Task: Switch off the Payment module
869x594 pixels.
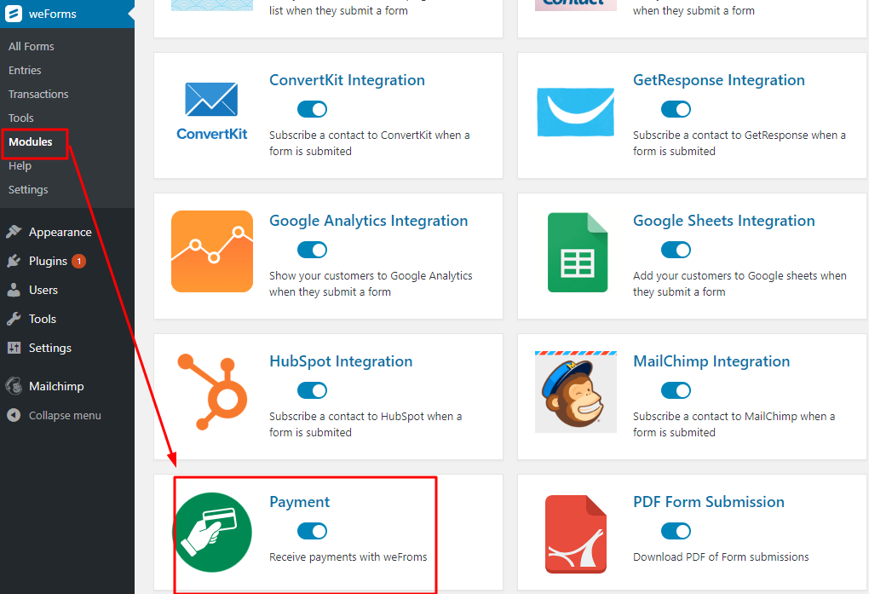Action: (312, 531)
